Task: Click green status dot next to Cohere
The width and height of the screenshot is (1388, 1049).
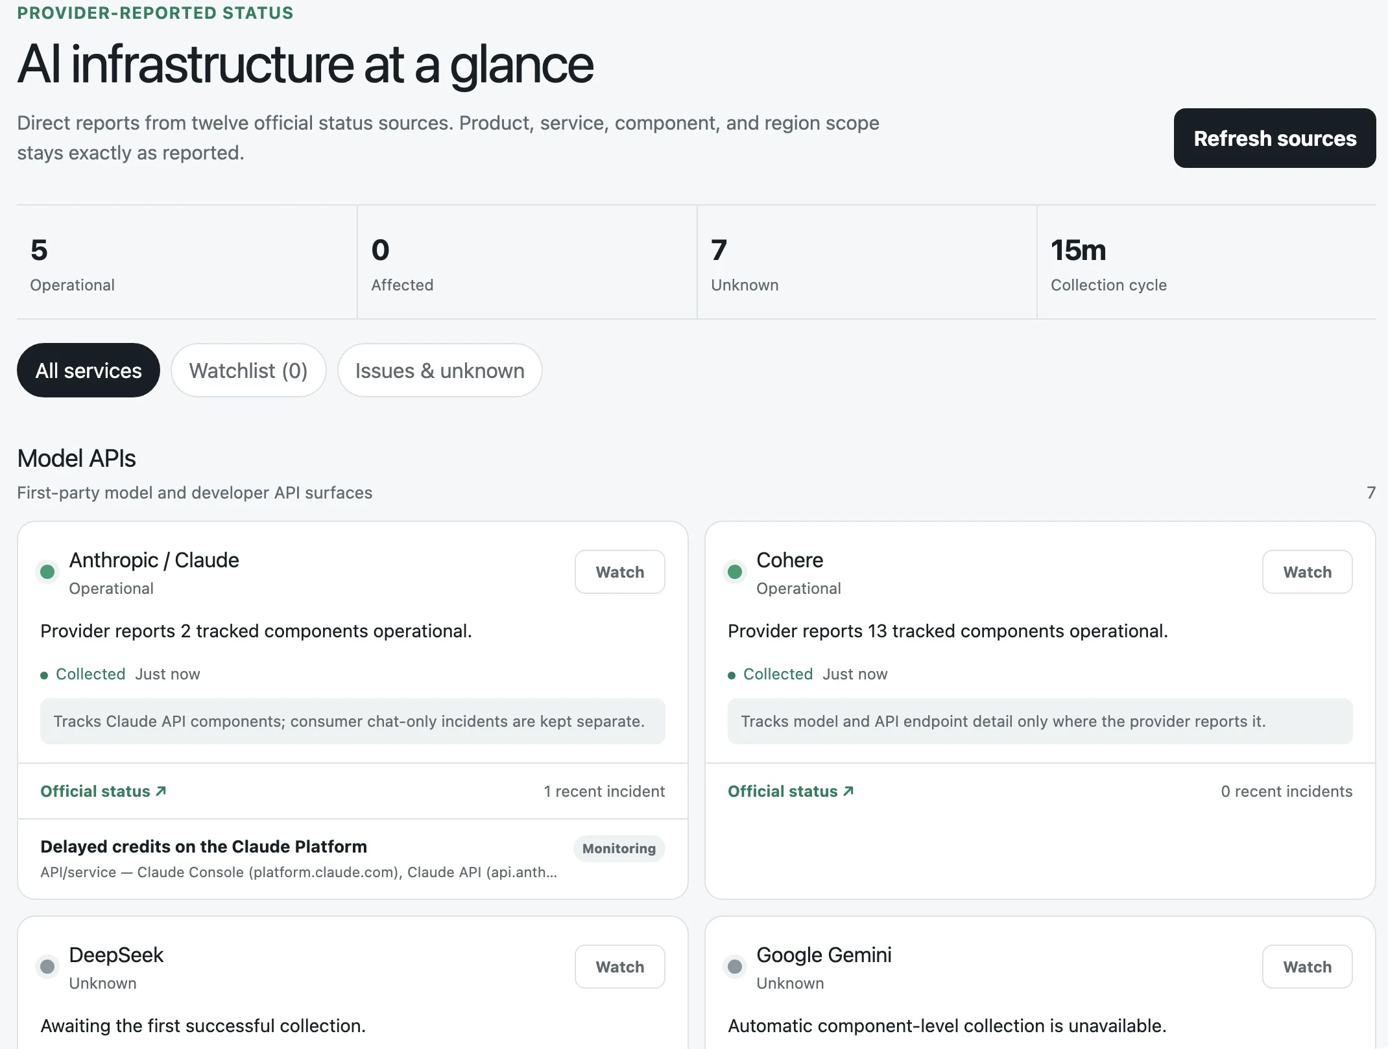Action: (735, 572)
